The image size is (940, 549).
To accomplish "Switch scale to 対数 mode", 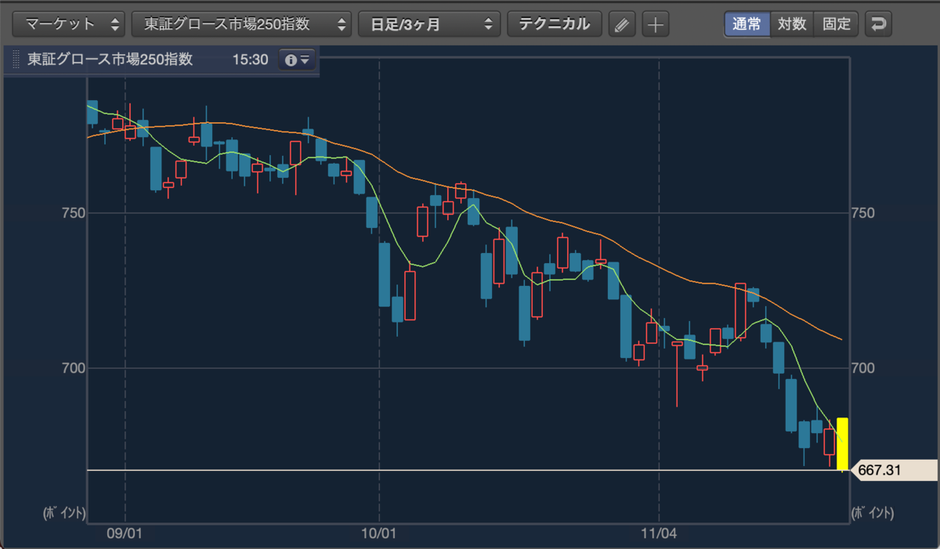I will click(x=792, y=23).
